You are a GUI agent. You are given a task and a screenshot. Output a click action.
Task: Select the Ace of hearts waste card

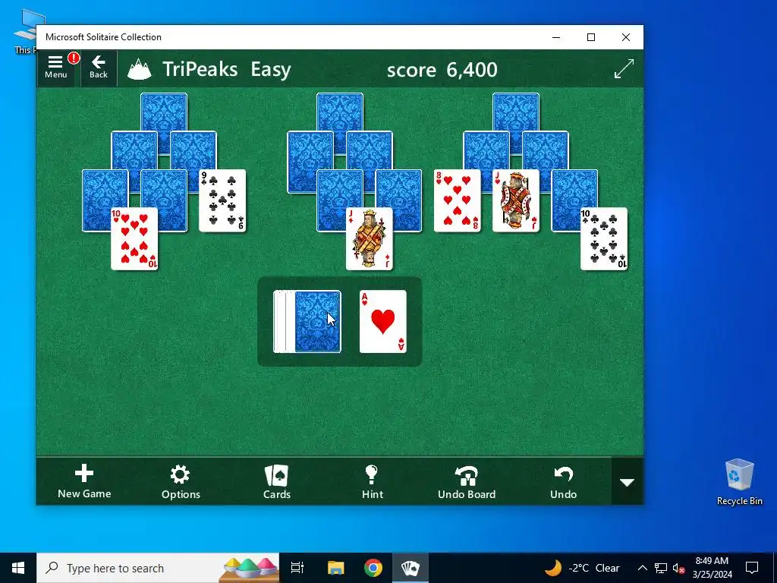coord(382,322)
